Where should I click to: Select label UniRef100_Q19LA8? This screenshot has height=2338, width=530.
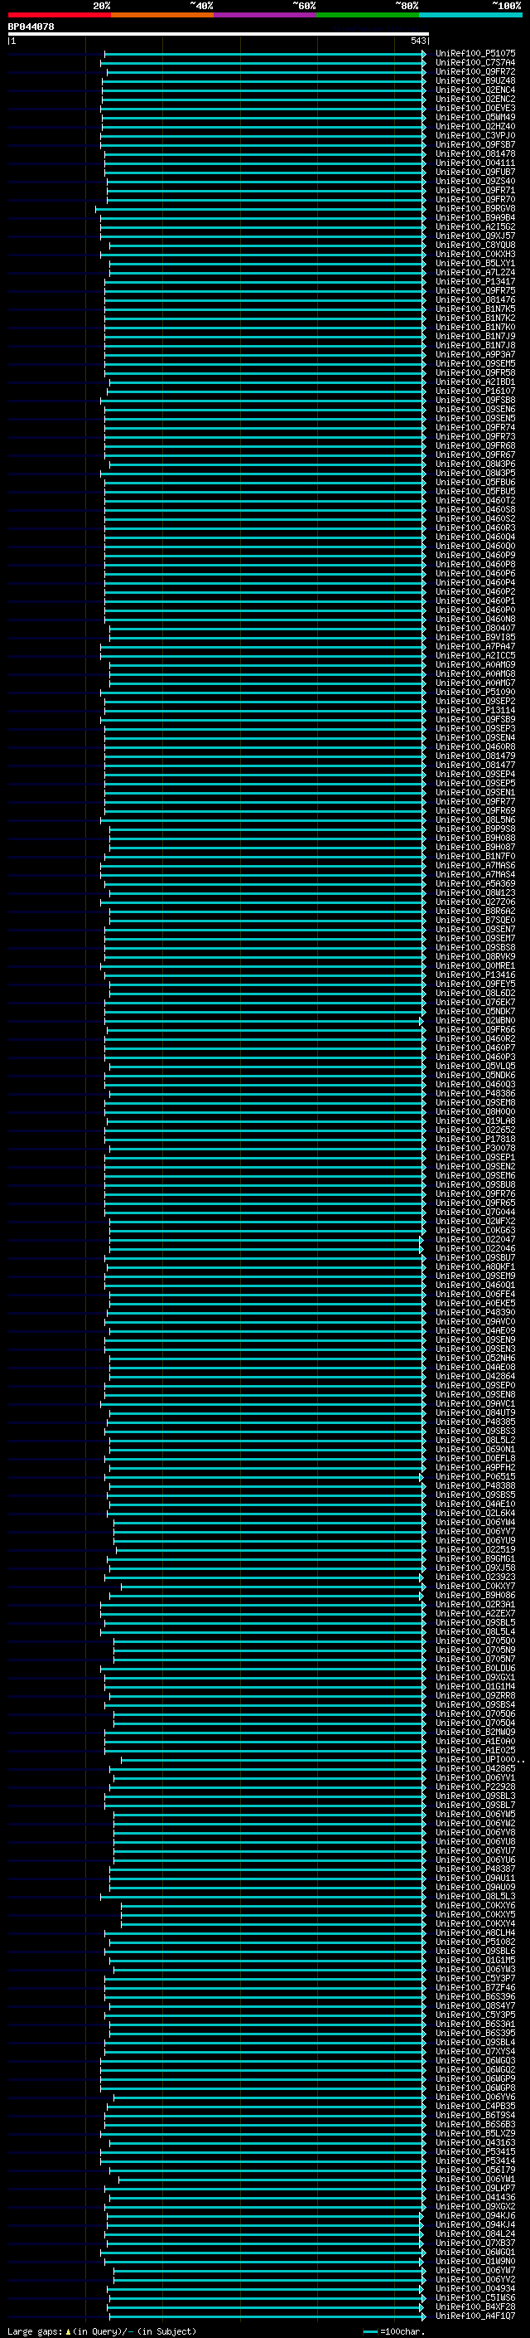pos(475,1121)
